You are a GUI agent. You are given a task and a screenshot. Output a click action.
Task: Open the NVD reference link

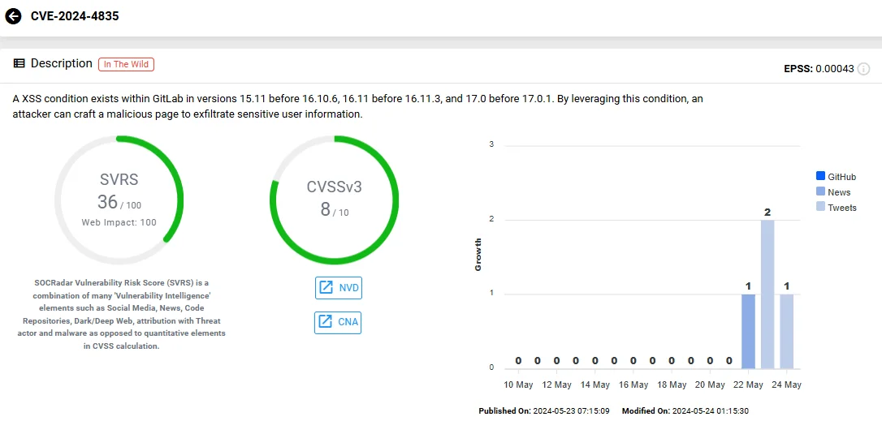338,288
